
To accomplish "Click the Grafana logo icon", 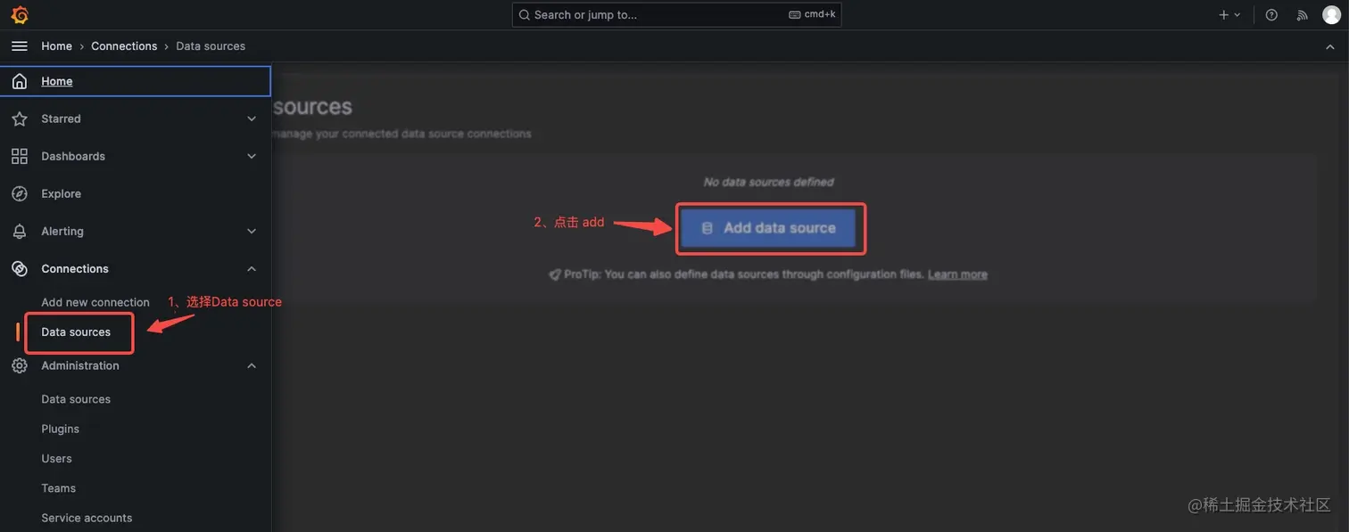I will 20,14.
